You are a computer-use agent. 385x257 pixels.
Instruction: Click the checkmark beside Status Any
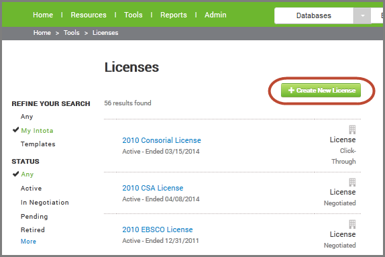(15, 174)
